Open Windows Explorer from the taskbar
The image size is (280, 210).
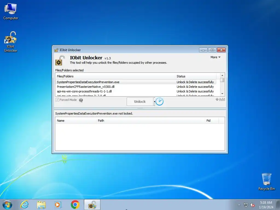point(41,205)
